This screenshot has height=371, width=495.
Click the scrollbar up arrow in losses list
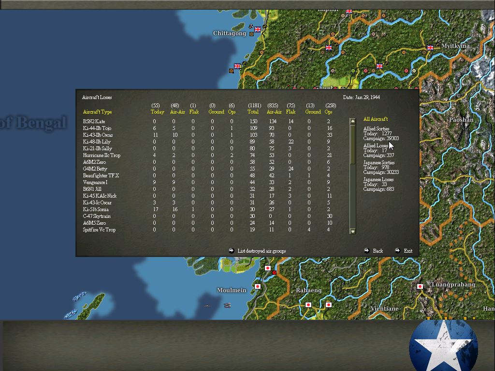tap(353, 121)
